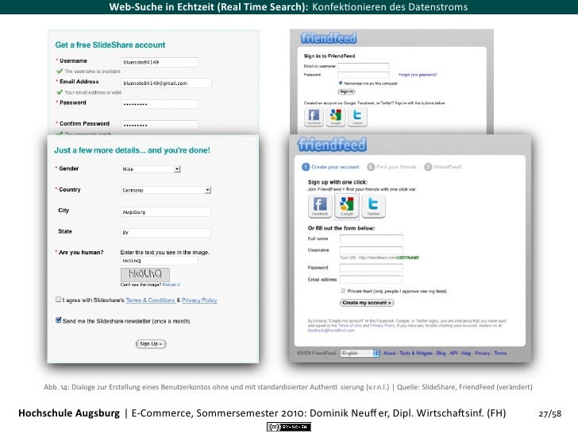Open Help link in FriendFeed footer

(x=466, y=353)
